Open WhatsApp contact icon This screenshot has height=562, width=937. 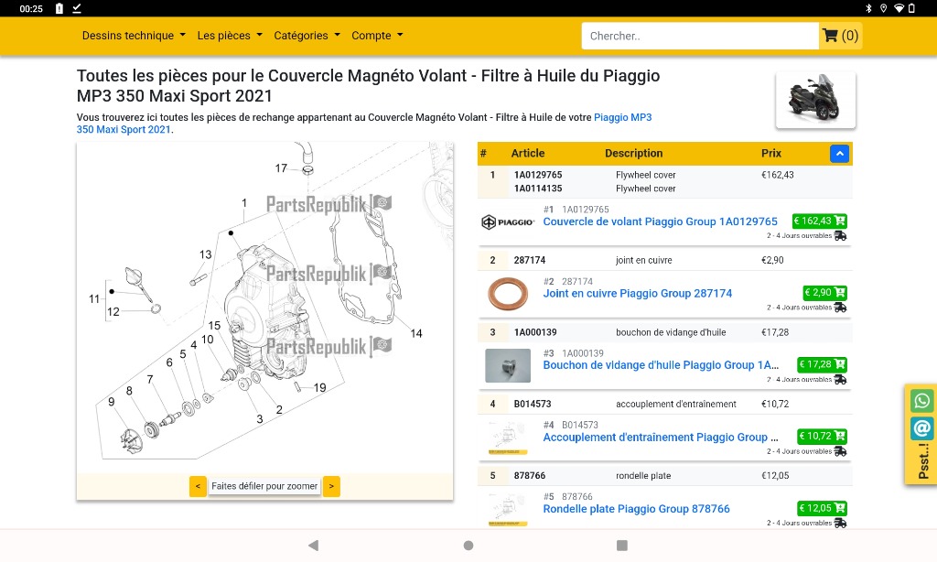(x=921, y=401)
